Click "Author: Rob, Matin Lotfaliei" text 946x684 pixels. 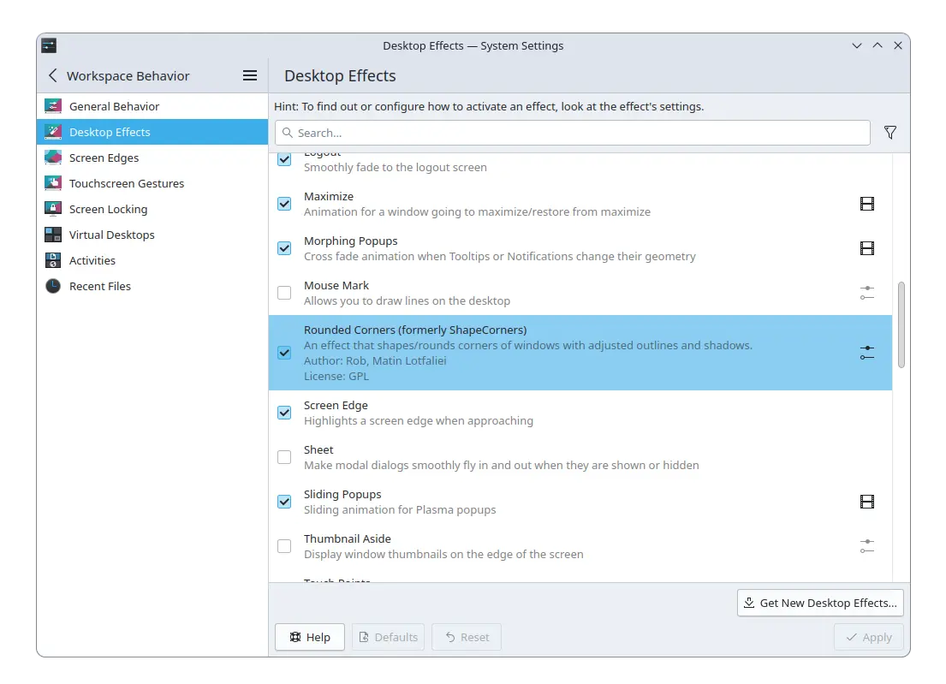[375, 360]
